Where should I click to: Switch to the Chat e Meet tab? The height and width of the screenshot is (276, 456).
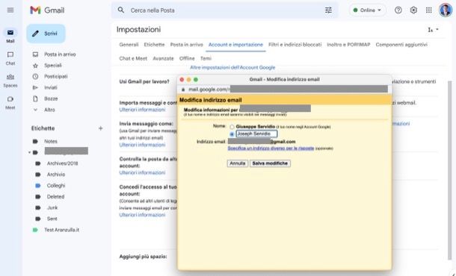(x=133, y=58)
